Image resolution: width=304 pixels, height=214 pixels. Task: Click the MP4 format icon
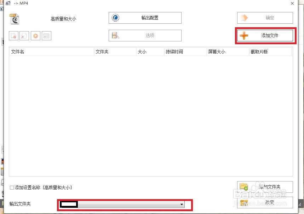point(15,19)
